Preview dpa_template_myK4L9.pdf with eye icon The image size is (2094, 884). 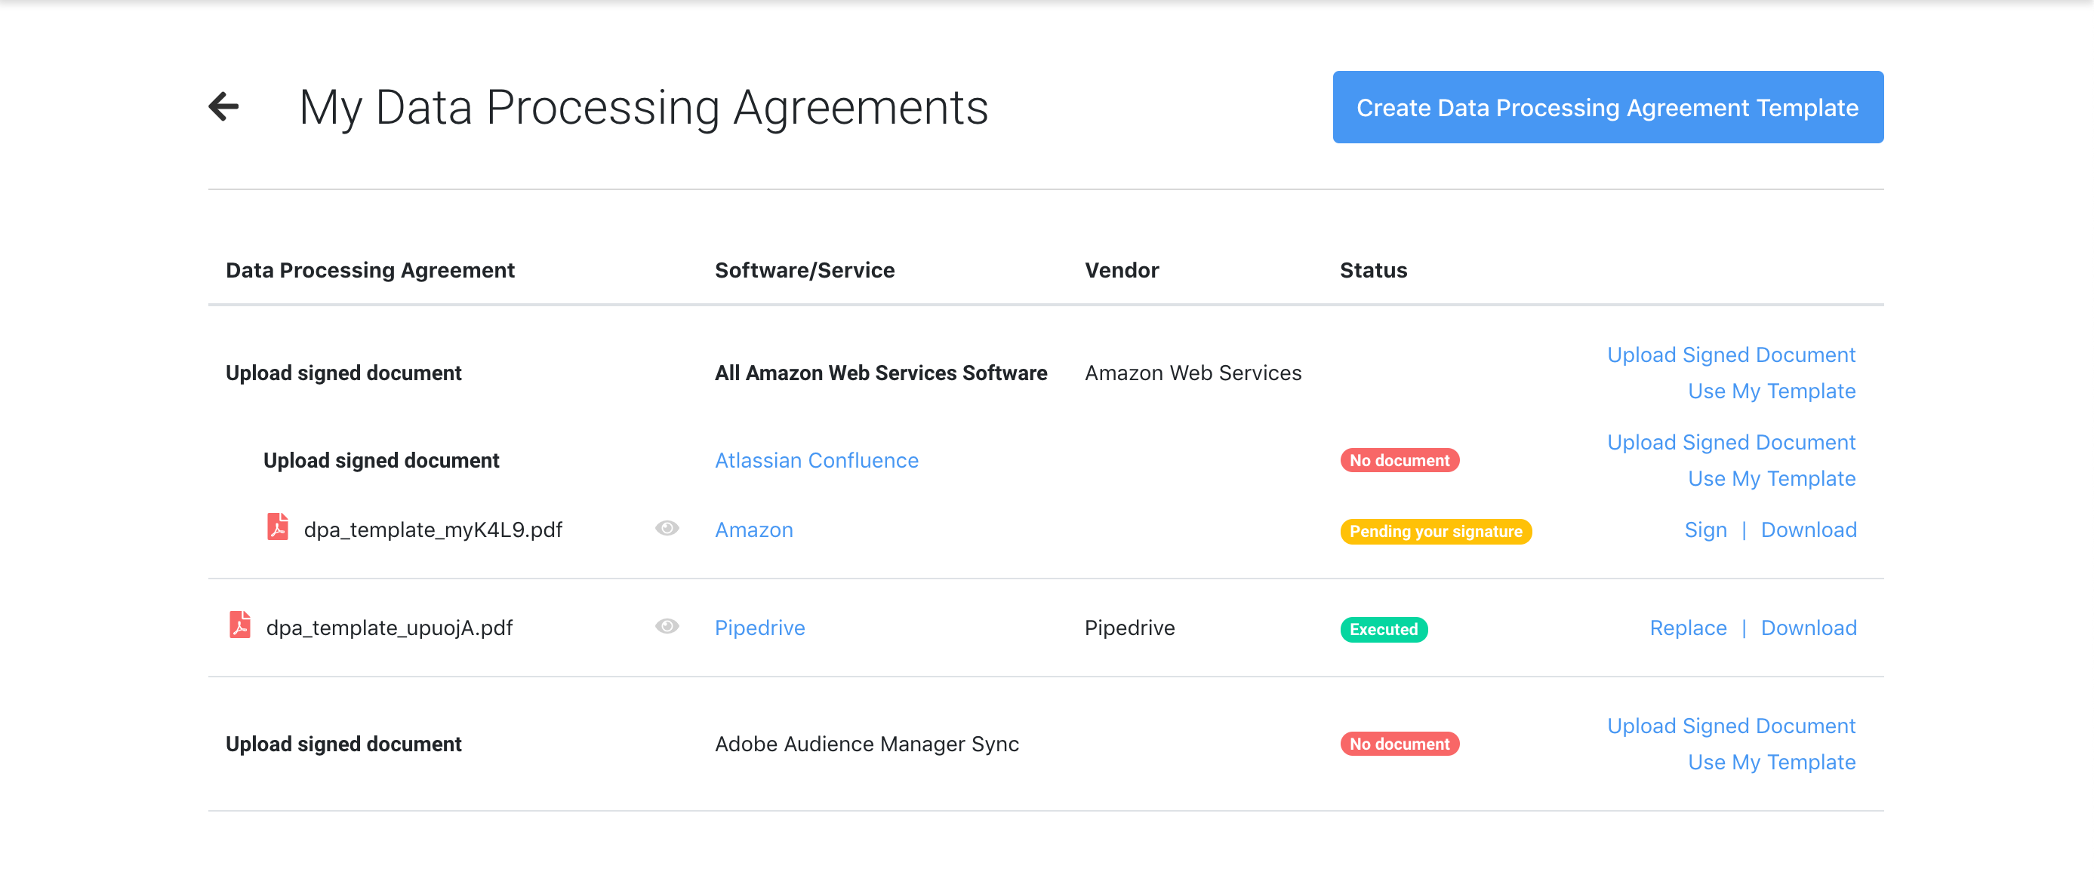[667, 529]
